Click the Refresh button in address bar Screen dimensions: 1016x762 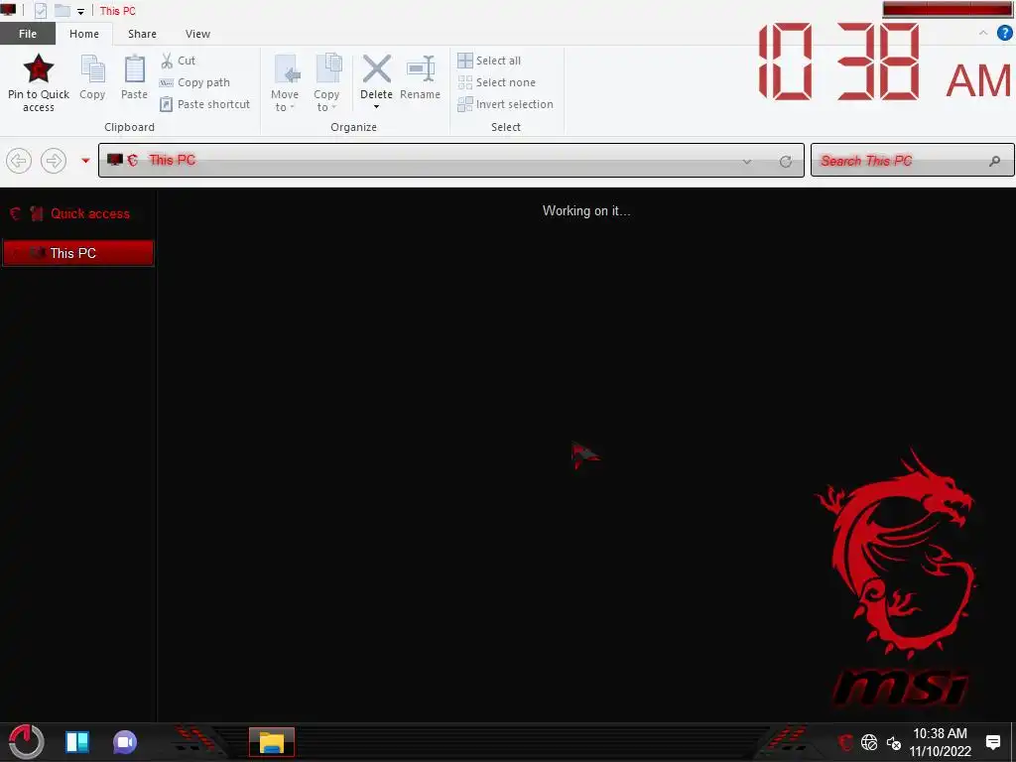pos(786,162)
